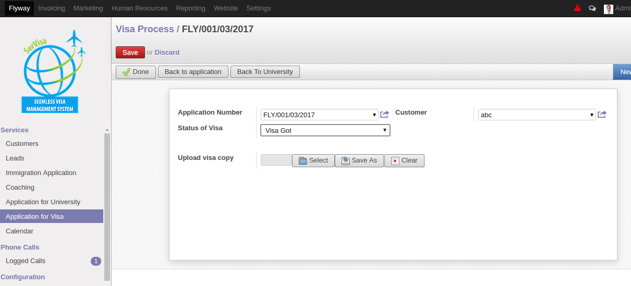This screenshot has height=286, width=631.
Task: Select a visa copy file
Action: [x=313, y=160]
